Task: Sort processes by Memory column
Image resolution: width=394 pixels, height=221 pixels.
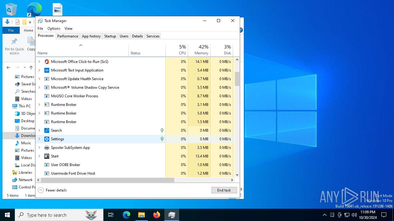Action: pyautogui.click(x=199, y=50)
